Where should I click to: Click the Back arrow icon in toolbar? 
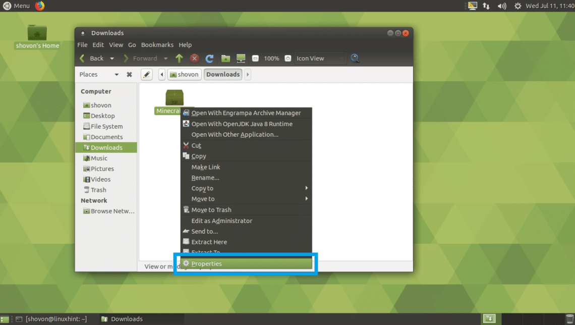coord(83,59)
